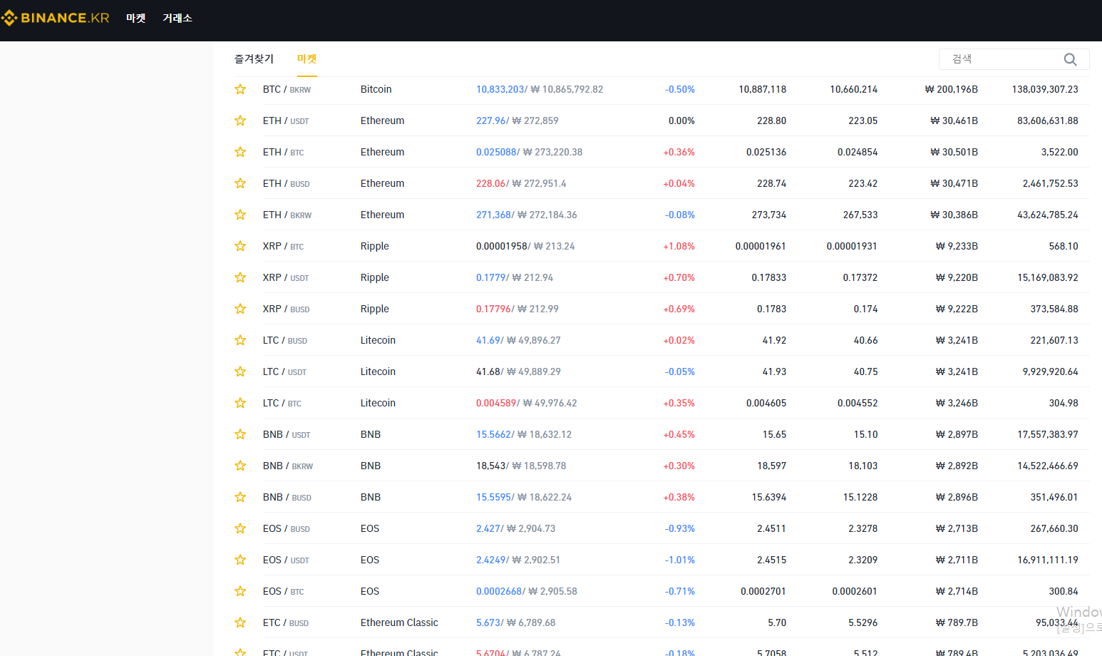1102x656 pixels.
Task: Open the EOS / BUSD pair
Action: (287, 528)
